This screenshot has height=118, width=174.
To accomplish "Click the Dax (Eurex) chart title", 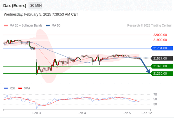I will click(x=15, y=6).
